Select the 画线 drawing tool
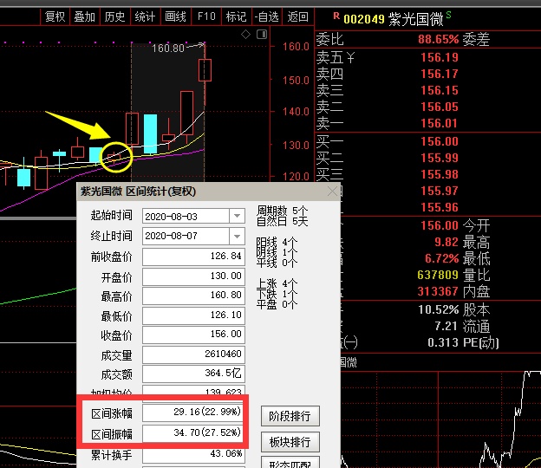The width and height of the screenshot is (541, 468). 176,16
